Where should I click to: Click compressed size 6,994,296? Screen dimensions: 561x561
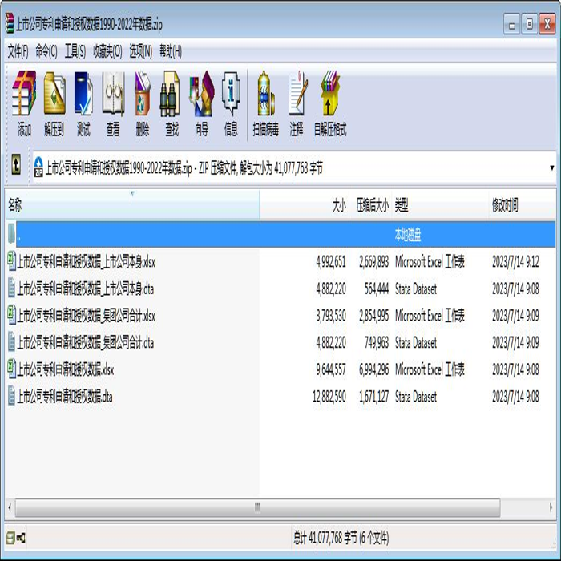374,369
